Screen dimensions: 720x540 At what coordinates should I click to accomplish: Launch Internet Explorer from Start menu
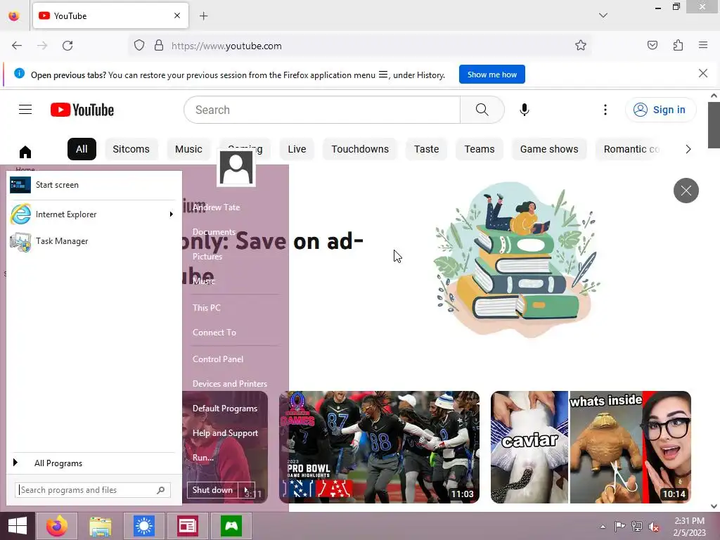87,214
